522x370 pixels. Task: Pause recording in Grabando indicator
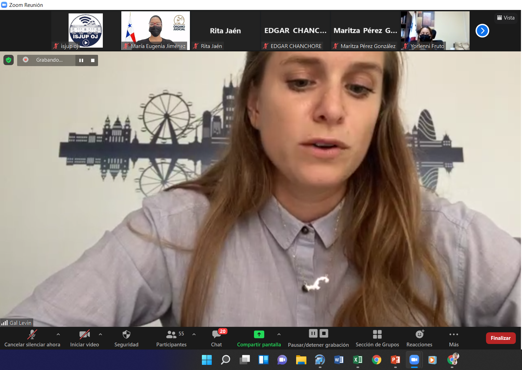click(81, 60)
